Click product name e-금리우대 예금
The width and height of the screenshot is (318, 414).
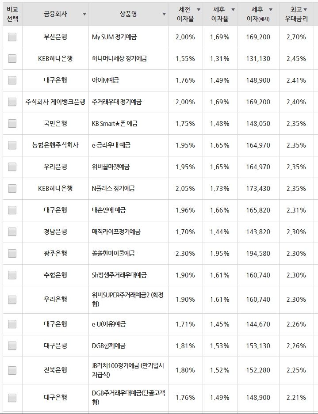(x=111, y=145)
